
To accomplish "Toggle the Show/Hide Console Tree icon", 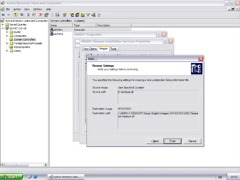I will click(x=21, y=15).
